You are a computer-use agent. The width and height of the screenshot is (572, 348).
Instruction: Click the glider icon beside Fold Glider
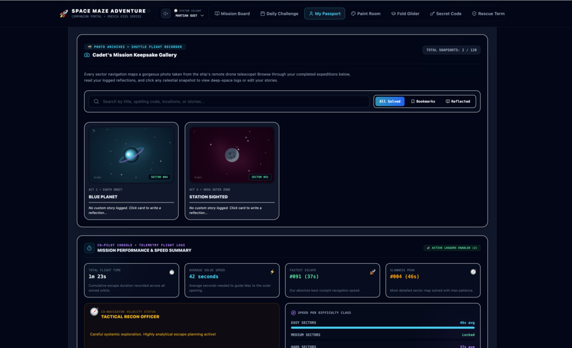[x=393, y=14]
